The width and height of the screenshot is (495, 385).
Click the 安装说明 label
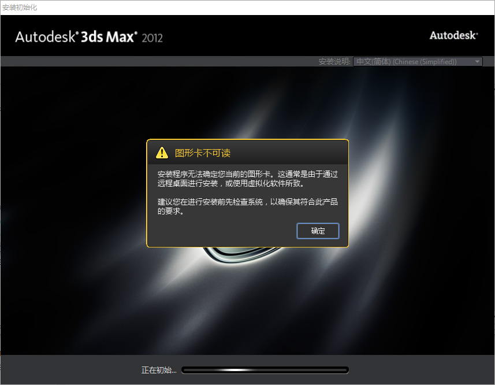click(334, 61)
